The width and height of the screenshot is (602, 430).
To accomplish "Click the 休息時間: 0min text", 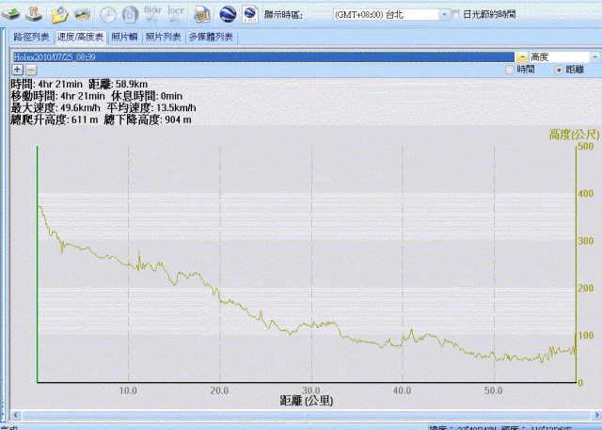I will tap(147, 96).
